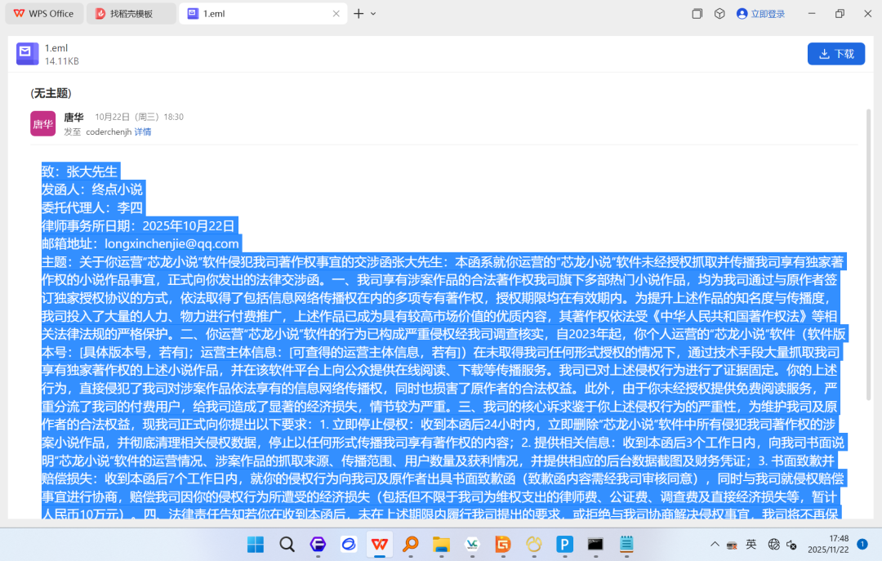Open the terminal taskbar icon

click(595, 544)
